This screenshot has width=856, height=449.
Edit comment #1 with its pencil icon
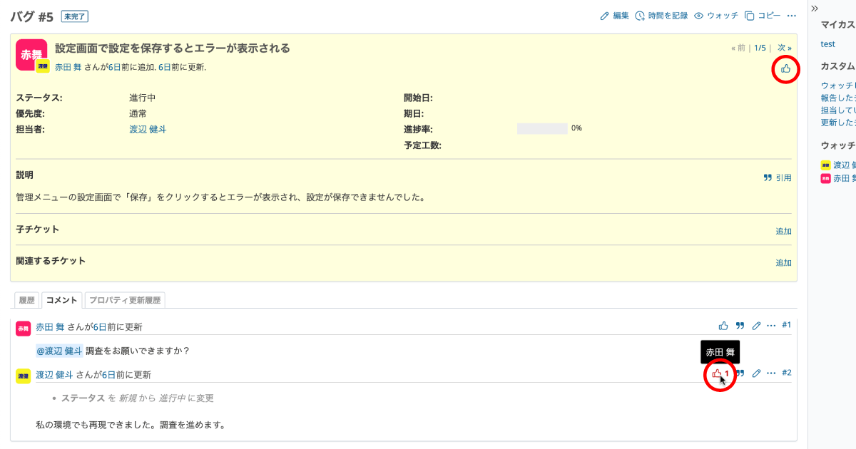(756, 326)
